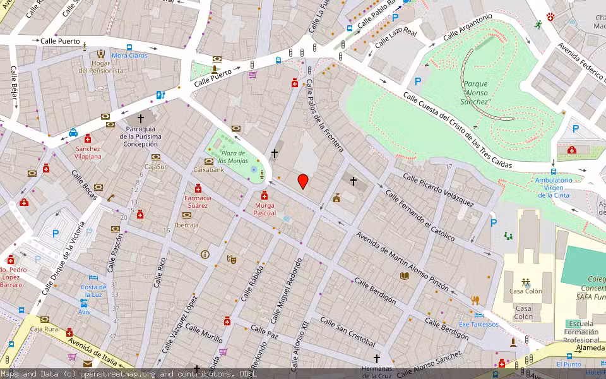Viewport: 606px width, 379px height.
Task: Click the church cross at Parroquia Purísima Concepción
Action: 140,117
